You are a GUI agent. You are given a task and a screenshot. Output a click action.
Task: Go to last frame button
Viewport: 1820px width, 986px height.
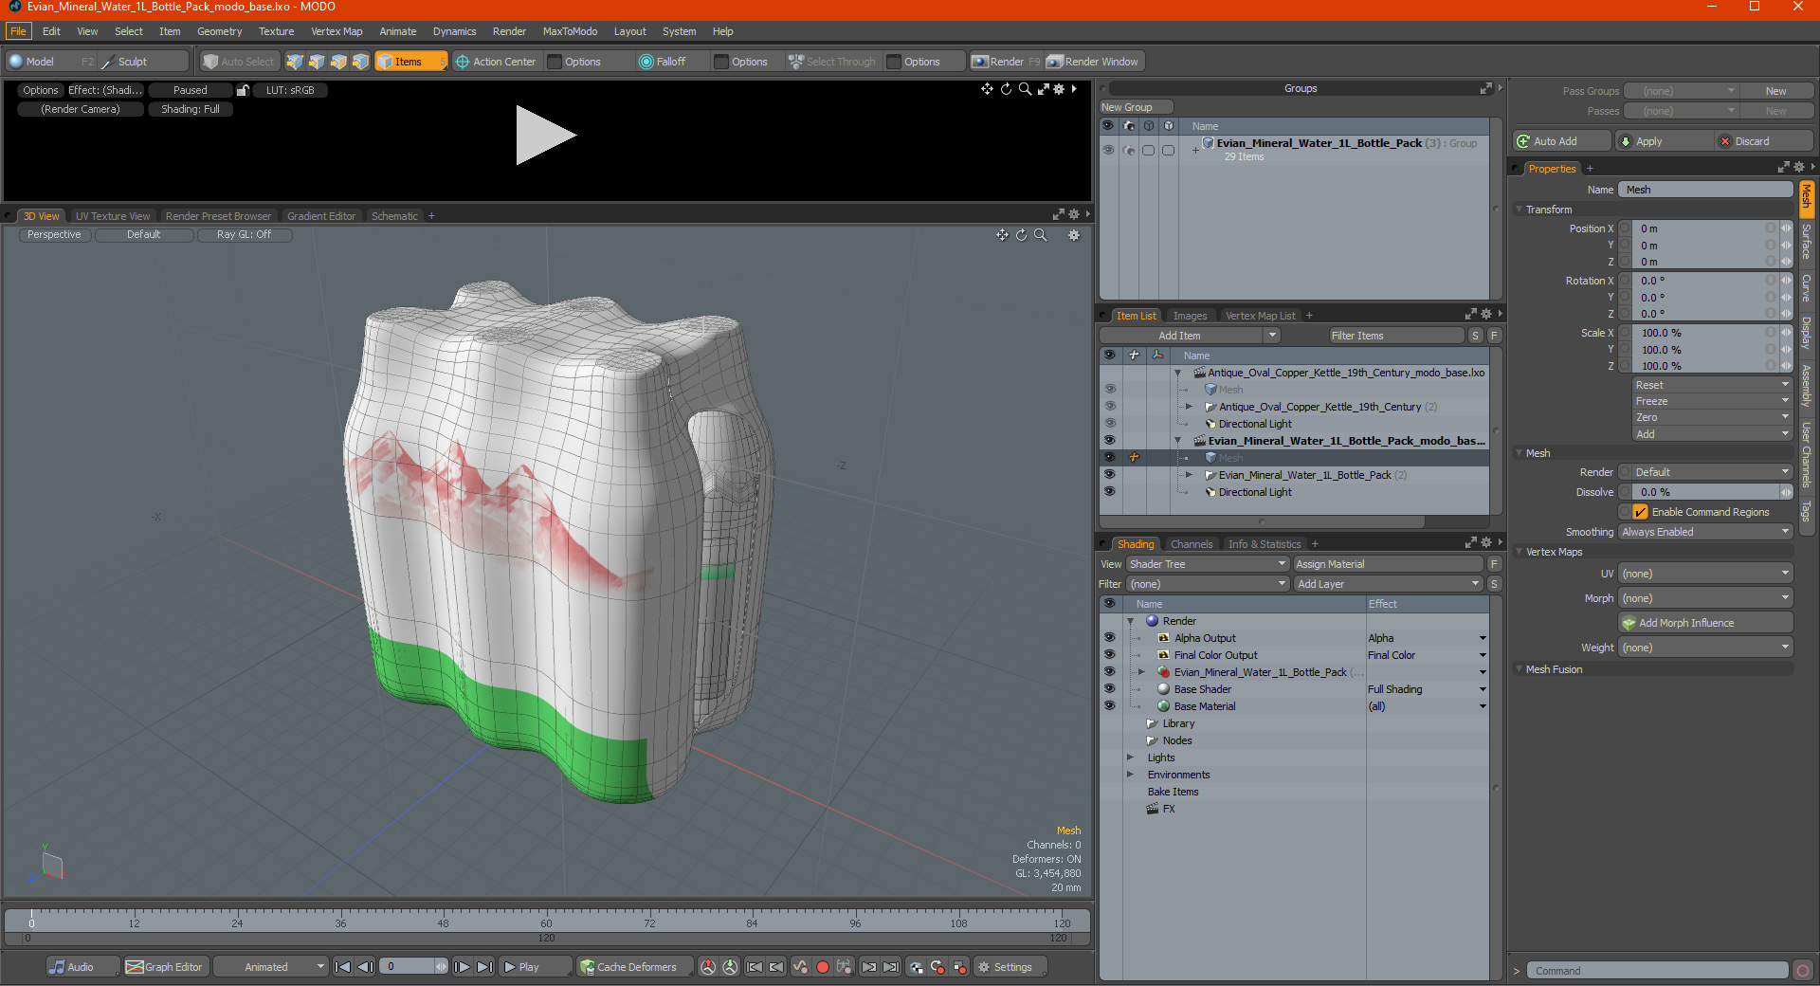(484, 967)
